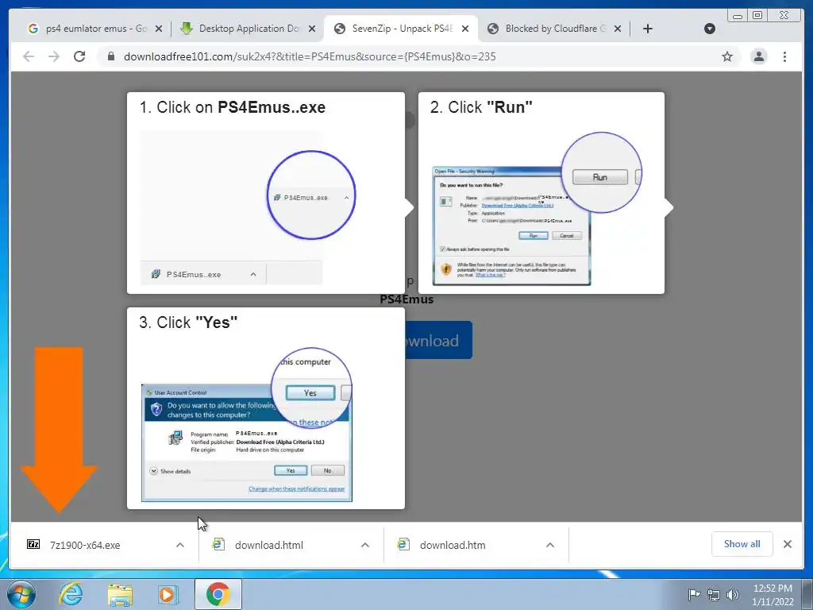
Task: Expand options for download.html item
Action: (365, 545)
